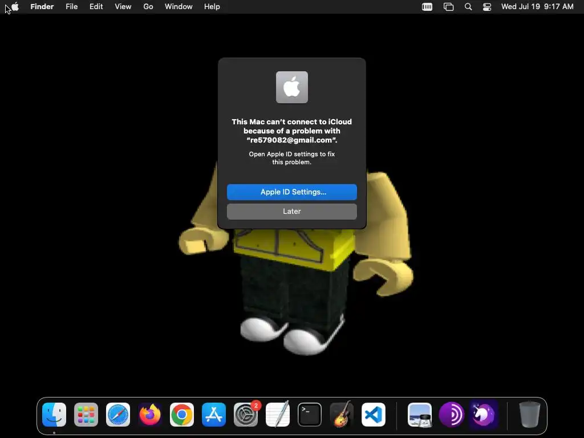Open the Edit menu
The width and height of the screenshot is (584, 438).
96,7
